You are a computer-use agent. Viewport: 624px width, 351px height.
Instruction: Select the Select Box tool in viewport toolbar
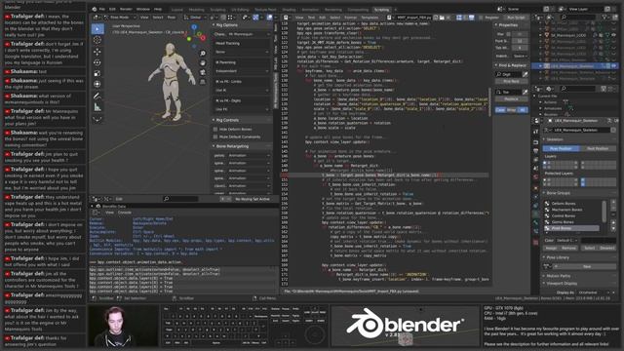97,29
